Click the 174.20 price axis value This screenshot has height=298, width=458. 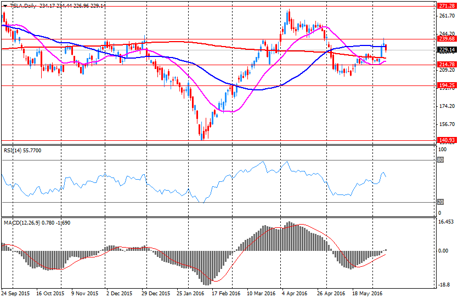[x=447, y=106]
